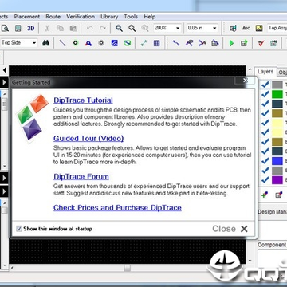Toggle visibility checkmark of bright blue layer
The width and height of the screenshot is (287, 287).
(x=265, y=161)
